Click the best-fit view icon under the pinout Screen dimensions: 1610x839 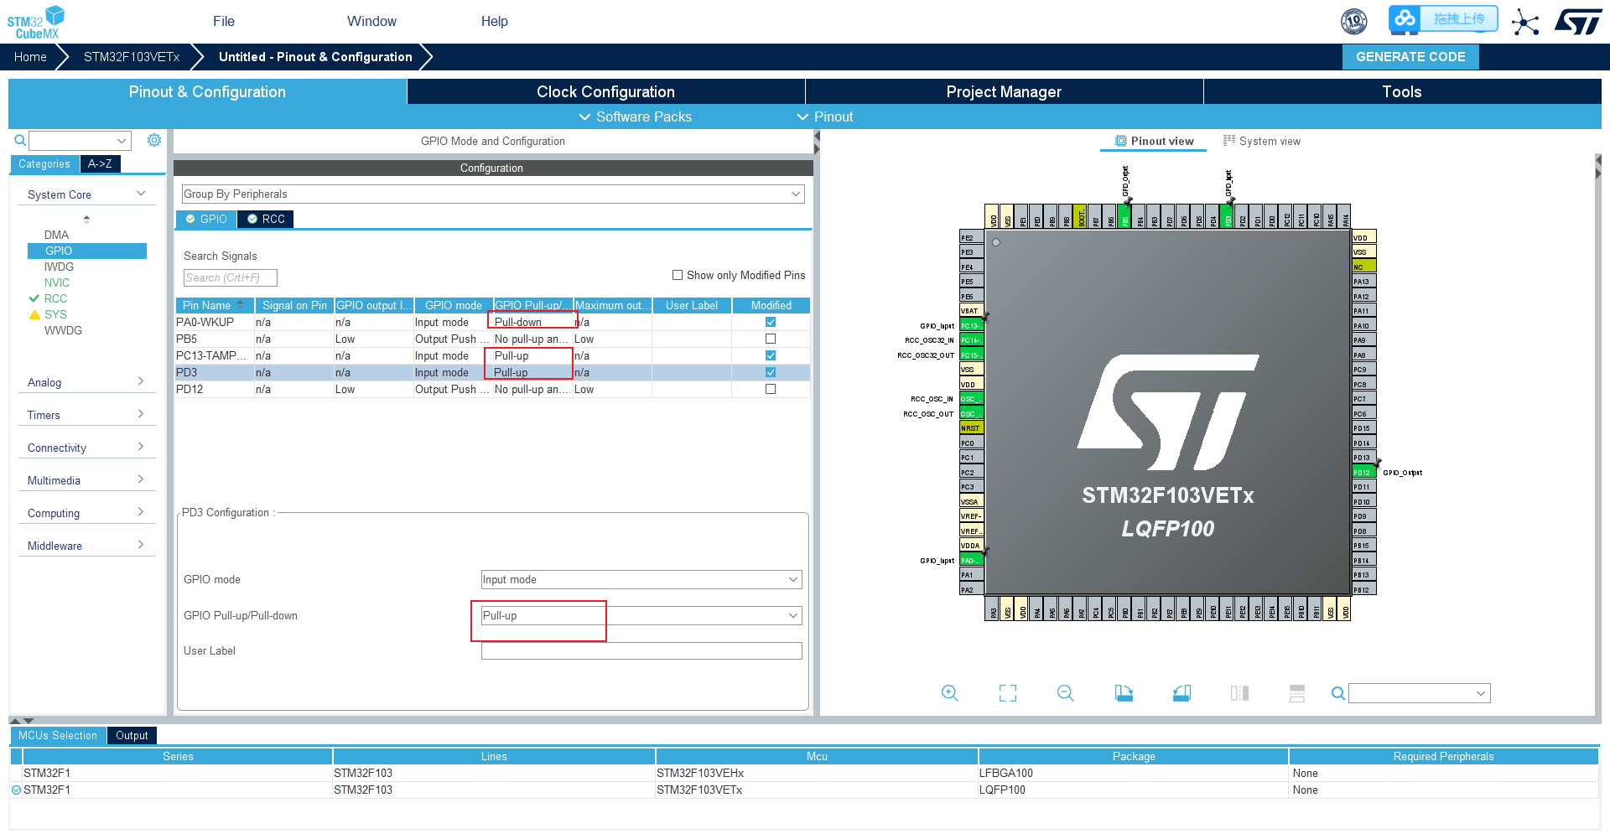[x=1007, y=693]
